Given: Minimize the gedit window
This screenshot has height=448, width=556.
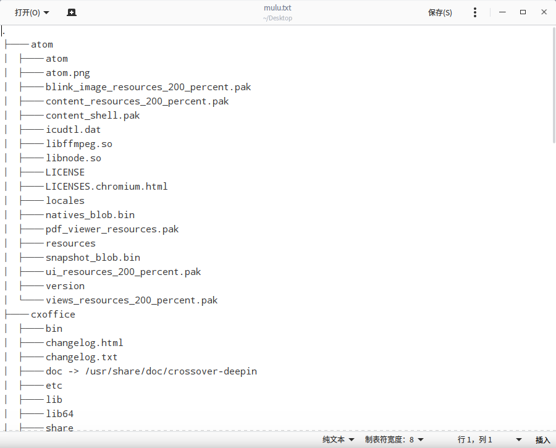Looking at the screenshot, I should 502,12.
